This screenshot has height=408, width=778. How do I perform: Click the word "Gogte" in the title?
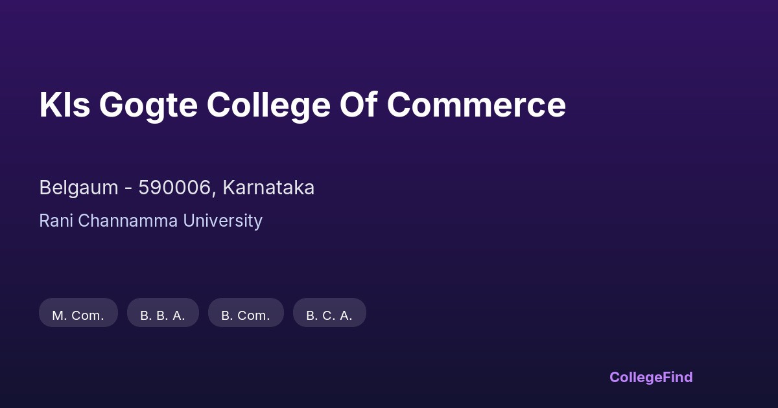pyautogui.click(x=148, y=105)
